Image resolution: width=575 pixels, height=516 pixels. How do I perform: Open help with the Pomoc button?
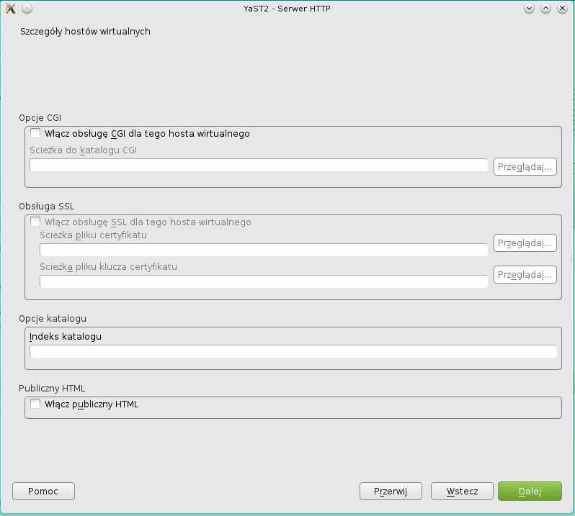[43, 491]
